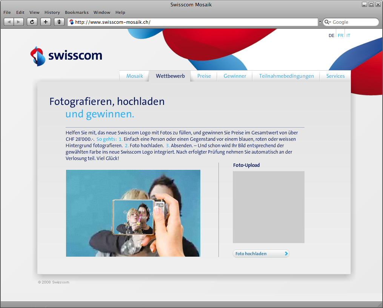
Task: Maximize the browser window
Action: point(371,5)
